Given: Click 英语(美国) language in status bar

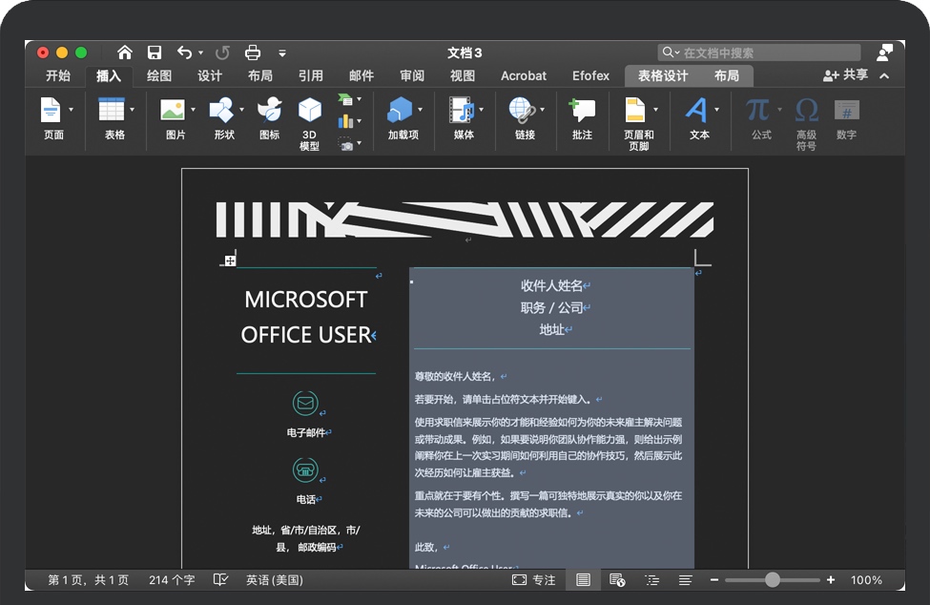Looking at the screenshot, I should click(x=274, y=580).
